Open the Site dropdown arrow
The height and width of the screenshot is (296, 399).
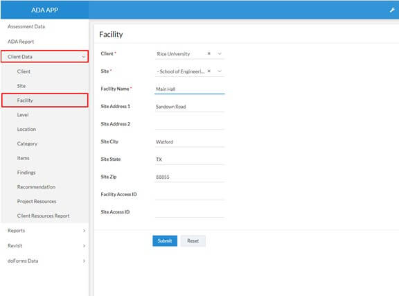pos(220,71)
